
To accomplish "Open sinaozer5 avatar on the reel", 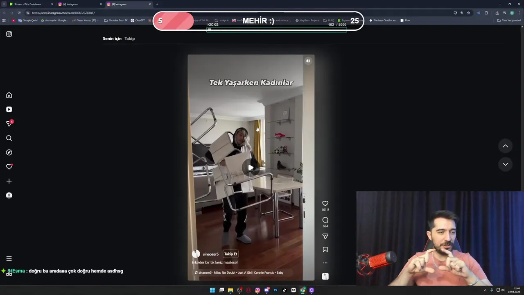I will click(x=196, y=254).
